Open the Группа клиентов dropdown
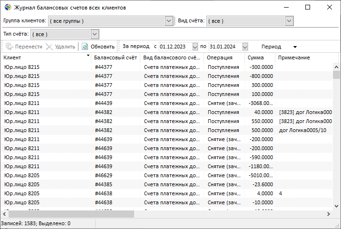 (169, 21)
